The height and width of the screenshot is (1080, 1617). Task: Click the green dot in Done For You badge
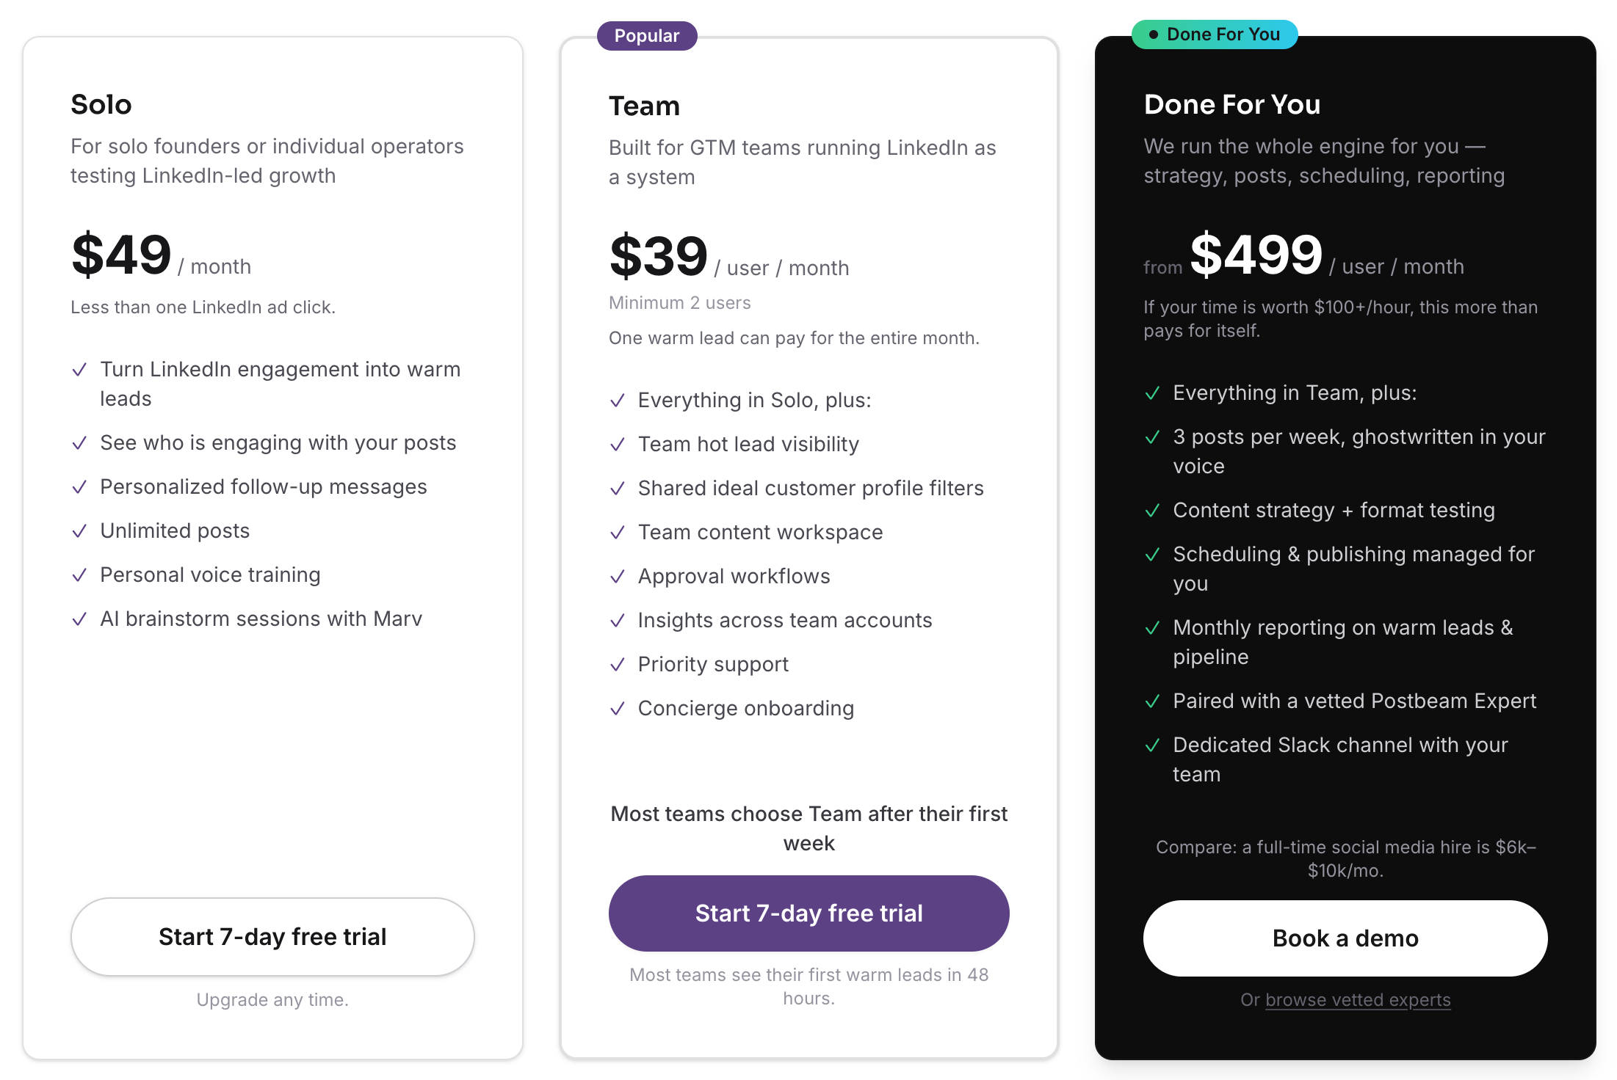[x=1154, y=34]
